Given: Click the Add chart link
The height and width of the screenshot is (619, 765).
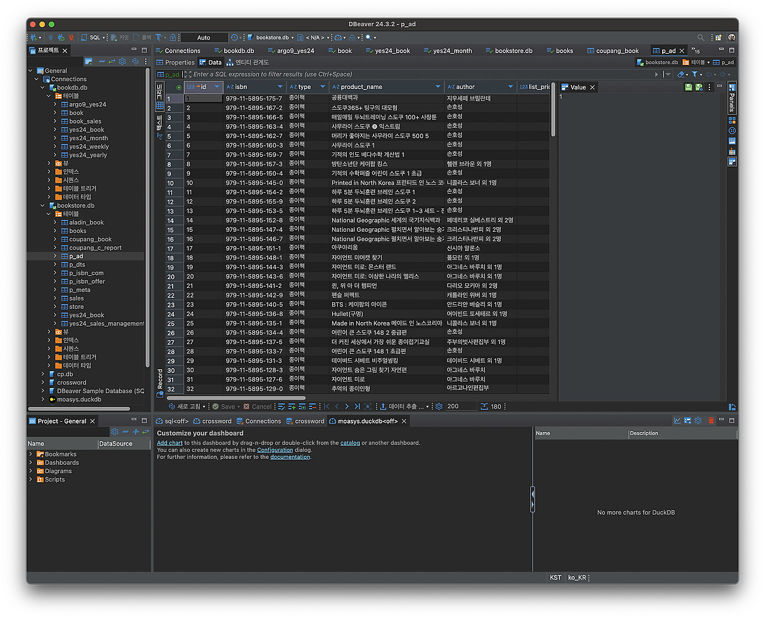Looking at the screenshot, I should (x=170, y=443).
